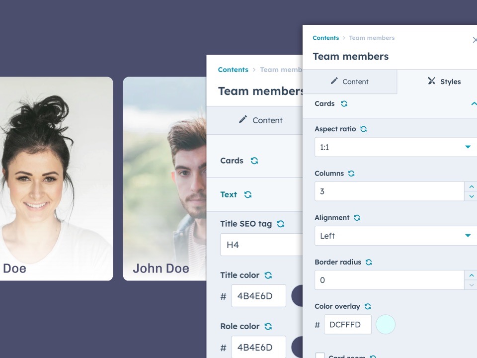The width and height of the screenshot is (477, 358).
Task: Increase Columns value with up stepper arrow
Action: [471, 186]
